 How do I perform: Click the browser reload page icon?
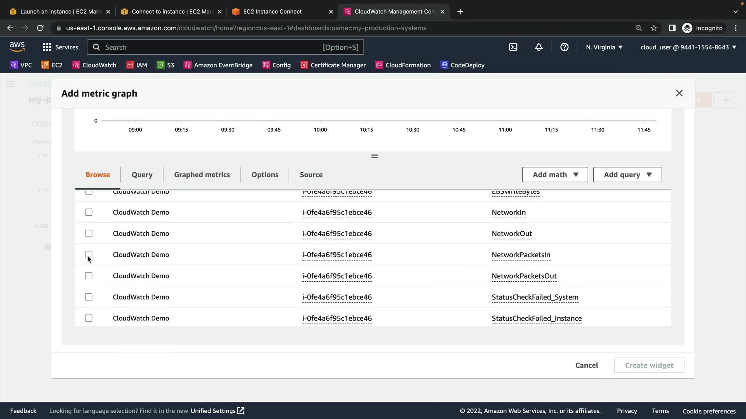click(x=40, y=28)
